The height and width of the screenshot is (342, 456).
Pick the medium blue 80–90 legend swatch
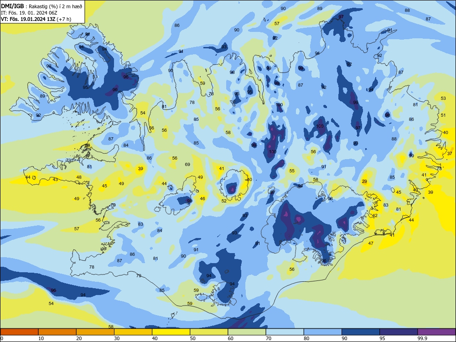click(x=323, y=332)
